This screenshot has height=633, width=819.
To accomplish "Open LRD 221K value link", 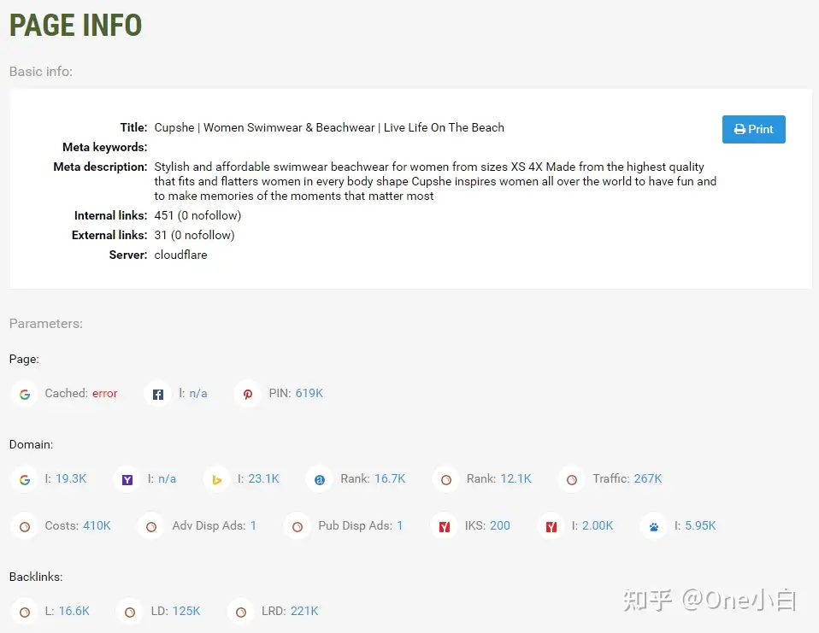I will point(304,611).
